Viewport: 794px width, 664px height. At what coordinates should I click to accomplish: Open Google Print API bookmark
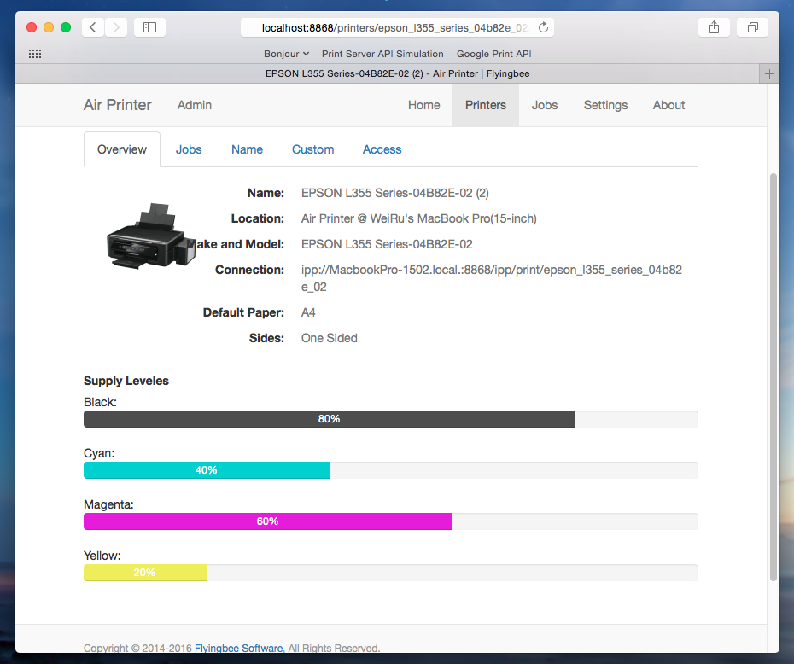click(493, 54)
